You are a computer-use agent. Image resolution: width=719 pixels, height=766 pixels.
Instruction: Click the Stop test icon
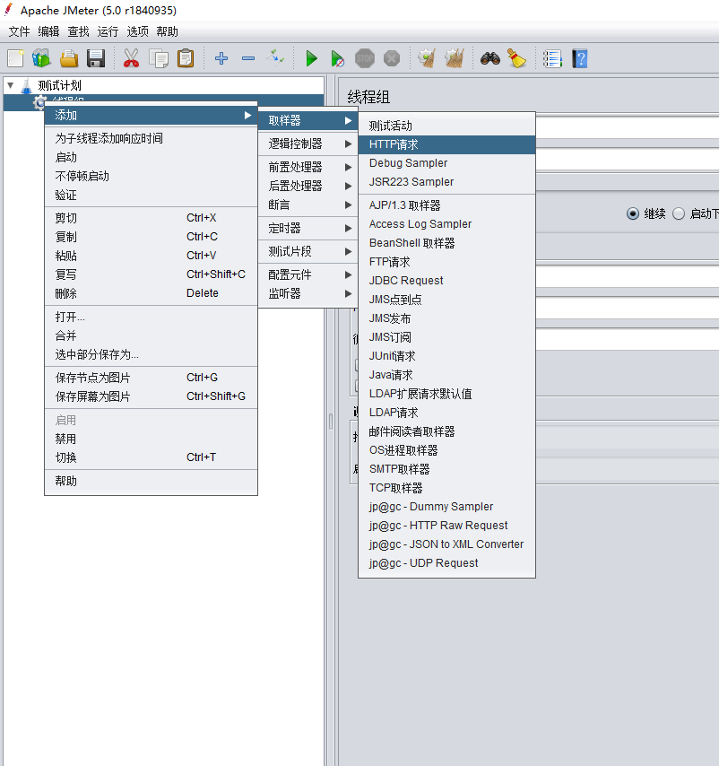[x=364, y=58]
